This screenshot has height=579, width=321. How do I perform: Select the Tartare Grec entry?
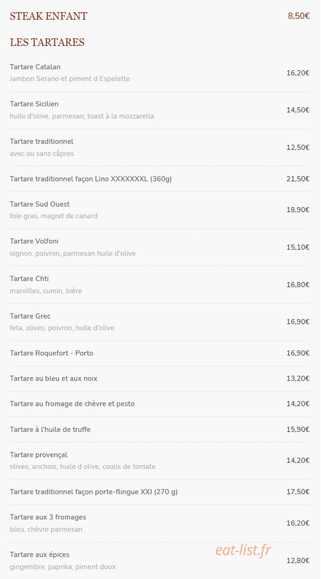pos(160,322)
